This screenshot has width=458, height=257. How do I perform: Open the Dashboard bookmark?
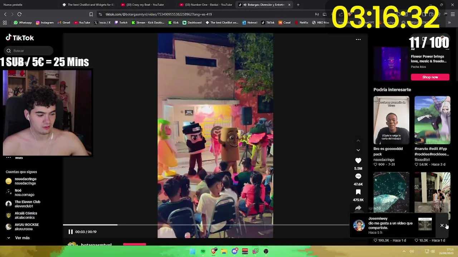point(192,22)
